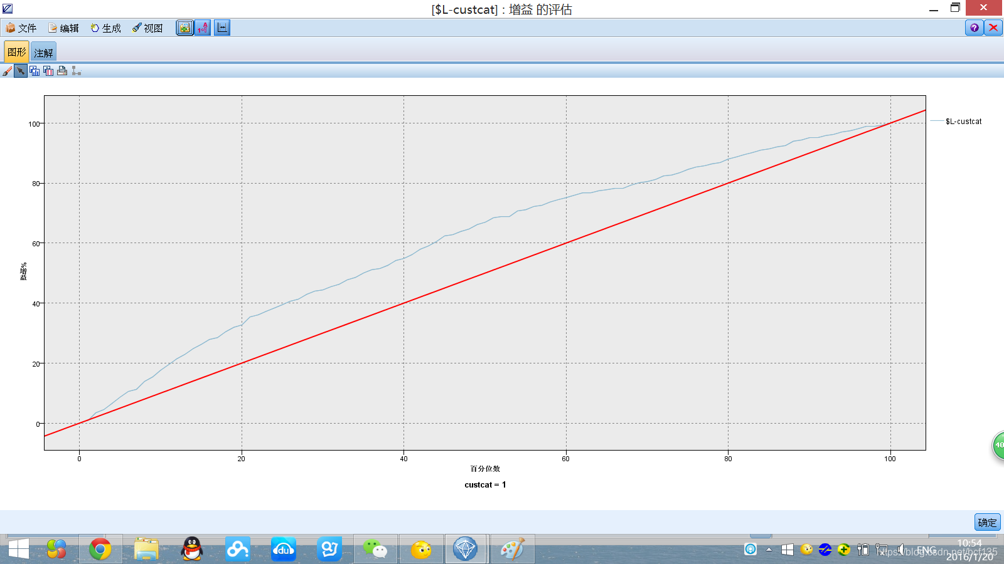Open the 编辑 menu
The width and height of the screenshot is (1004, 564).
pyautogui.click(x=64, y=28)
